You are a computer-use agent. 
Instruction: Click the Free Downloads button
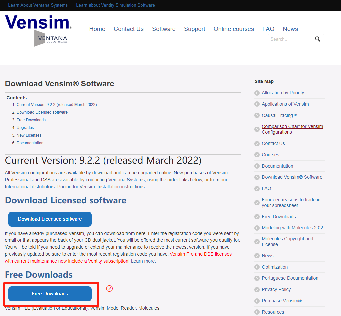[50, 294]
